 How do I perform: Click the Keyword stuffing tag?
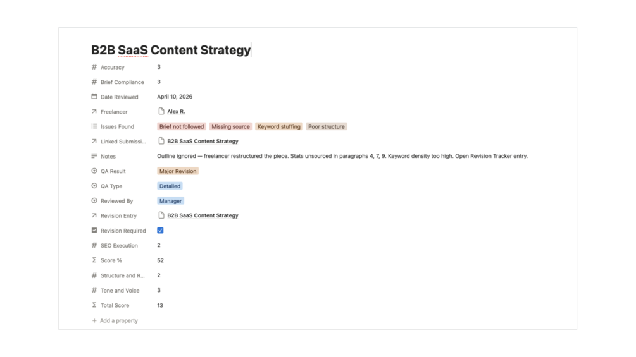click(x=278, y=127)
